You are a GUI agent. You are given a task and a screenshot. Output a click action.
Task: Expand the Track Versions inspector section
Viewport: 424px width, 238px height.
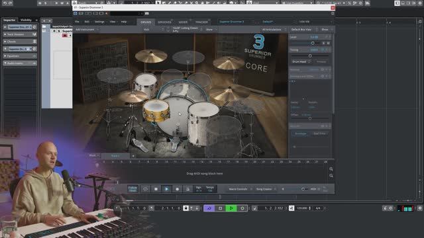click(20, 34)
